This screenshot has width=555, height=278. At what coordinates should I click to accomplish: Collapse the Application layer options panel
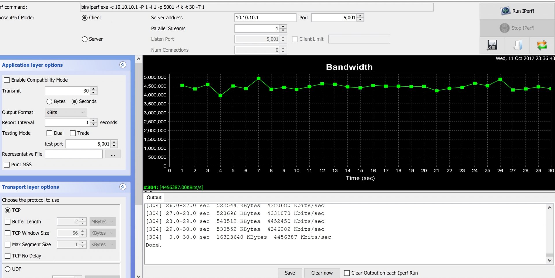pyautogui.click(x=123, y=65)
